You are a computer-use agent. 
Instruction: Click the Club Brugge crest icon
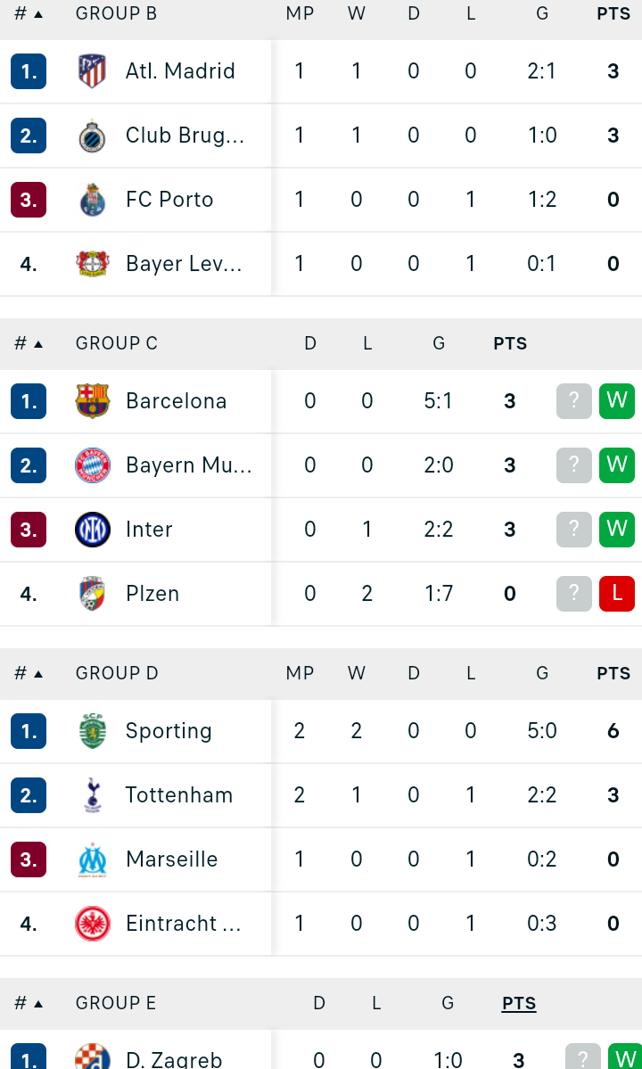[x=92, y=135]
